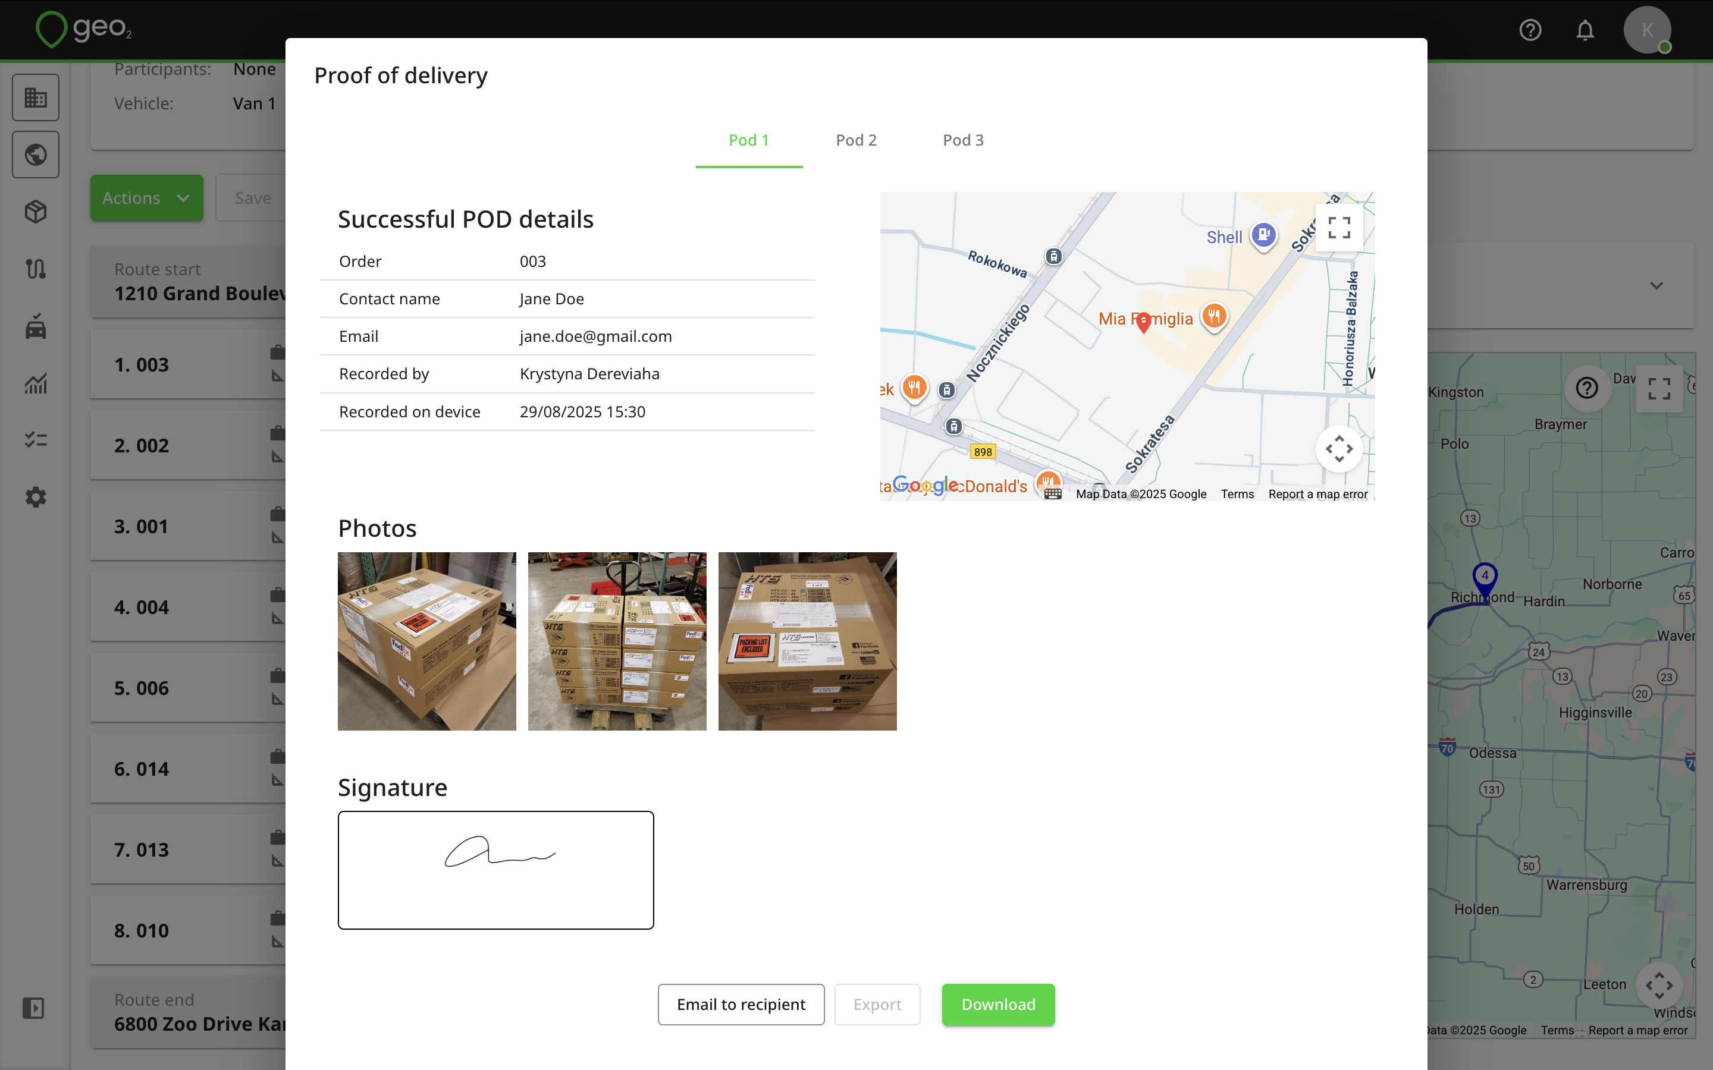Click the order number 003 value

click(x=532, y=261)
